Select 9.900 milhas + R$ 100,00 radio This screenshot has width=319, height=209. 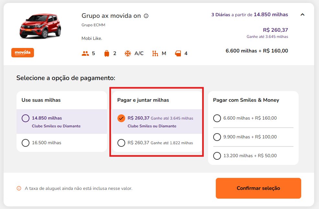point(217,137)
